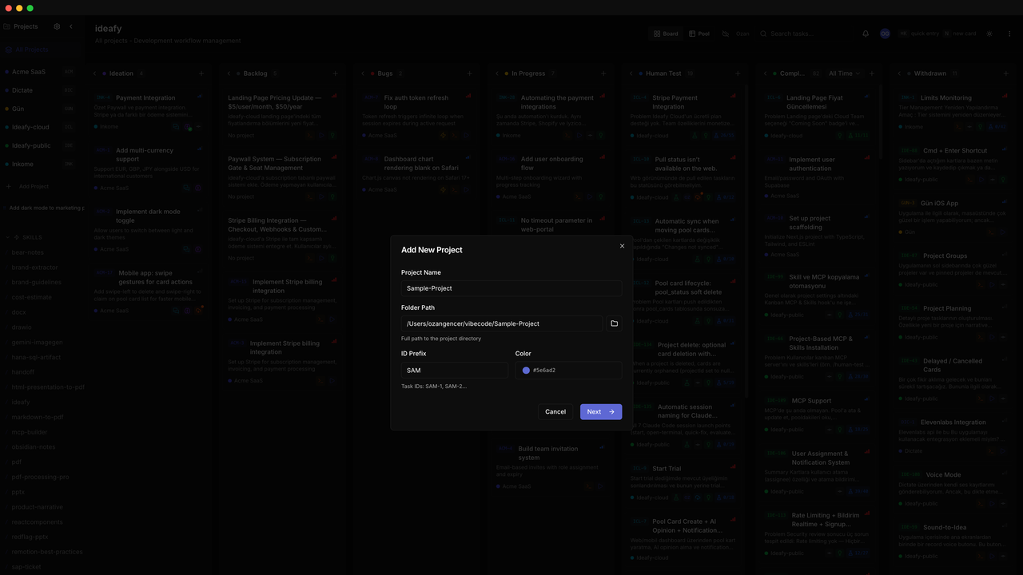Click the Folder Path text field
The height and width of the screenshot is (575, 1023).
501,323
